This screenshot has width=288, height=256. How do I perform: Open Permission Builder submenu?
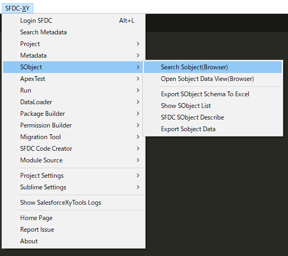[74, 125]
